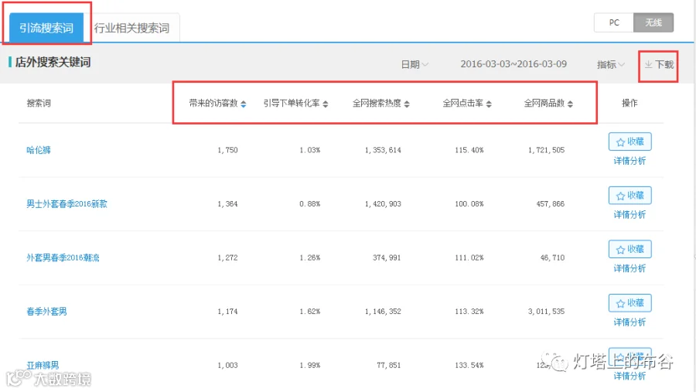Expand the 指标 dropdown
This screenshot has height=392, width=696.
click(x=611, y=65)
